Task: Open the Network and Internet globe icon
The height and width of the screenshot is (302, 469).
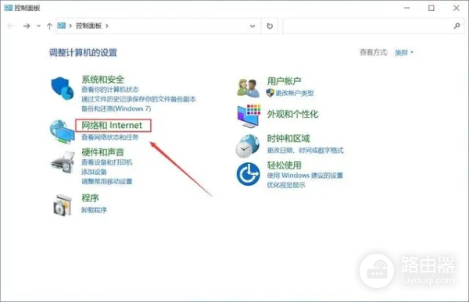Action: pos(62,131)
